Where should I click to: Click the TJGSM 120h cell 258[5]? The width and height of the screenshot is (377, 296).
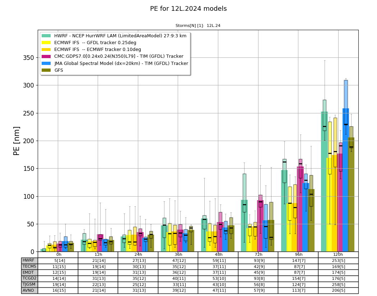[338, 285]
